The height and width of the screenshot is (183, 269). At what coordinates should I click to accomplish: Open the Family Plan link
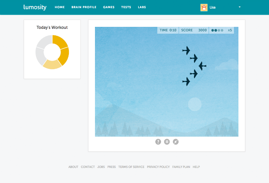(181, 167)
